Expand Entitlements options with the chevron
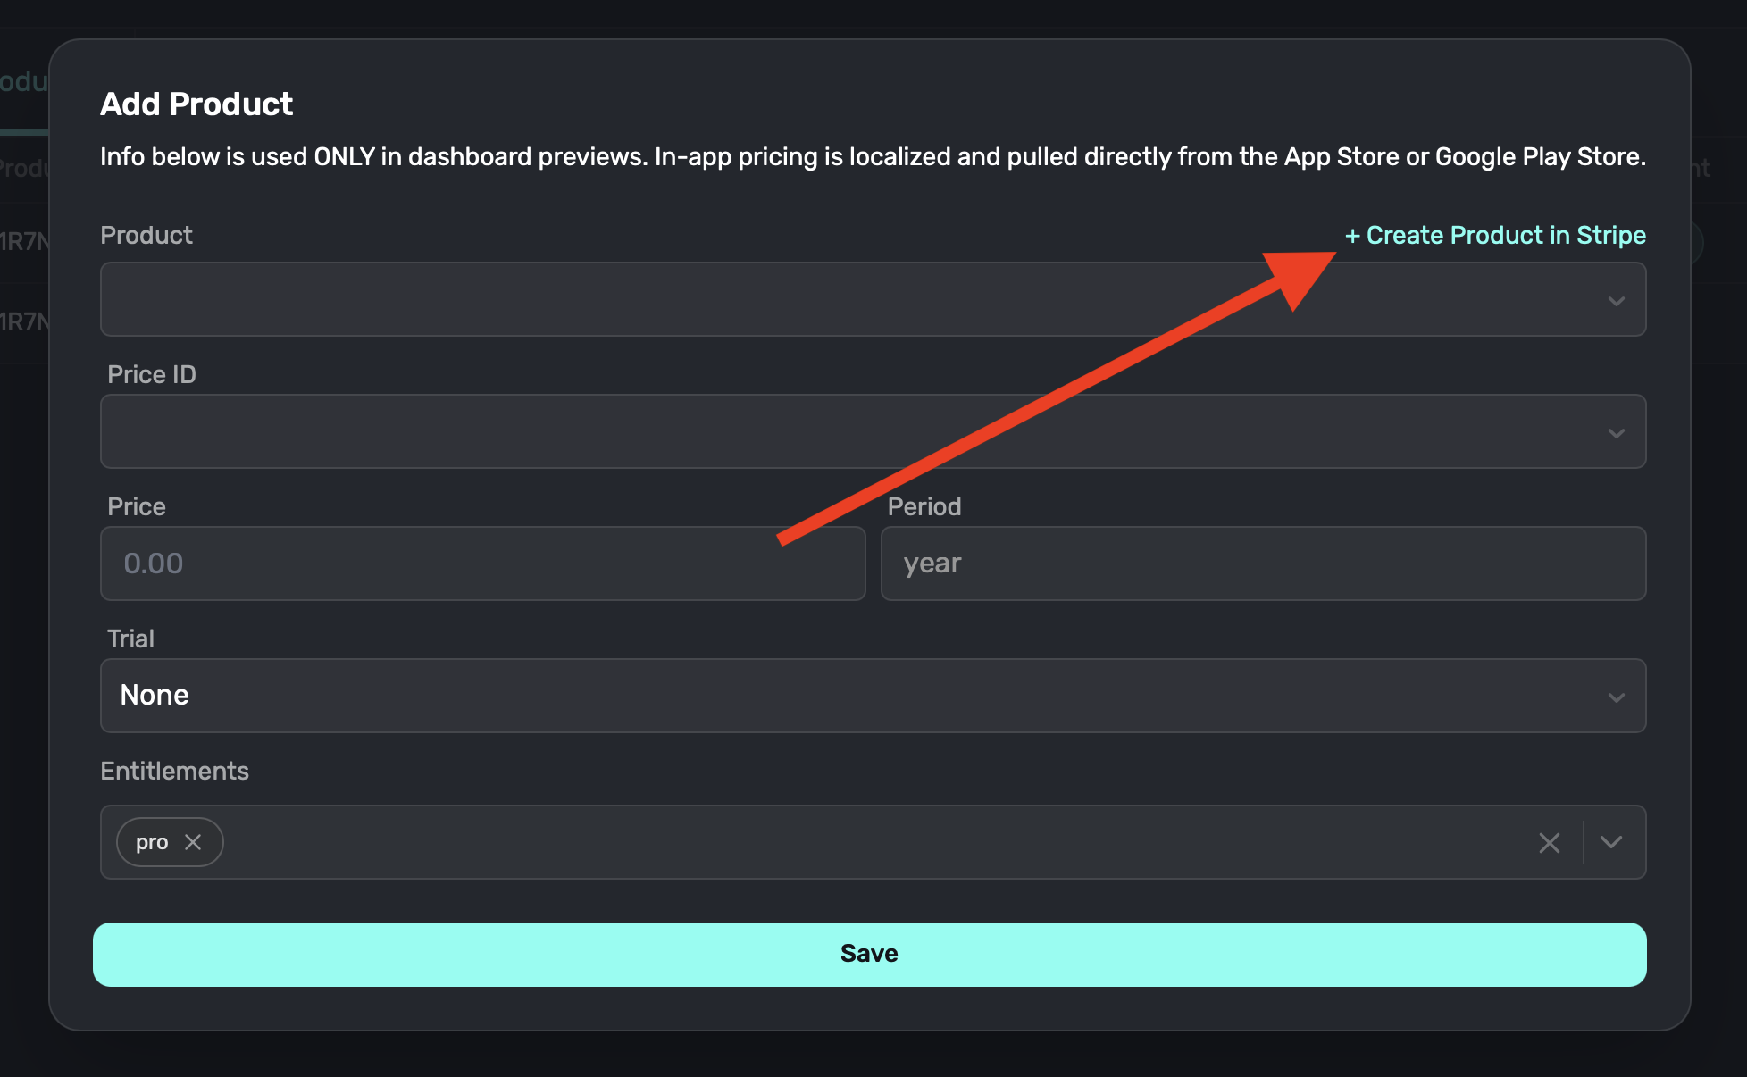Screen dimensions: 1747x1077 (x=1611, y=842)
